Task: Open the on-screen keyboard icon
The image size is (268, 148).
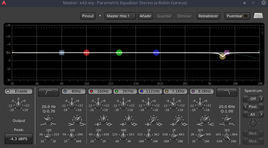Action: (x=259, y=16)
